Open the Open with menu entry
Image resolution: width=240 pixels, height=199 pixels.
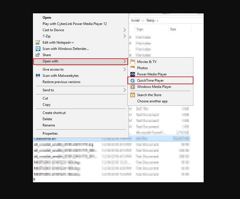81,62
